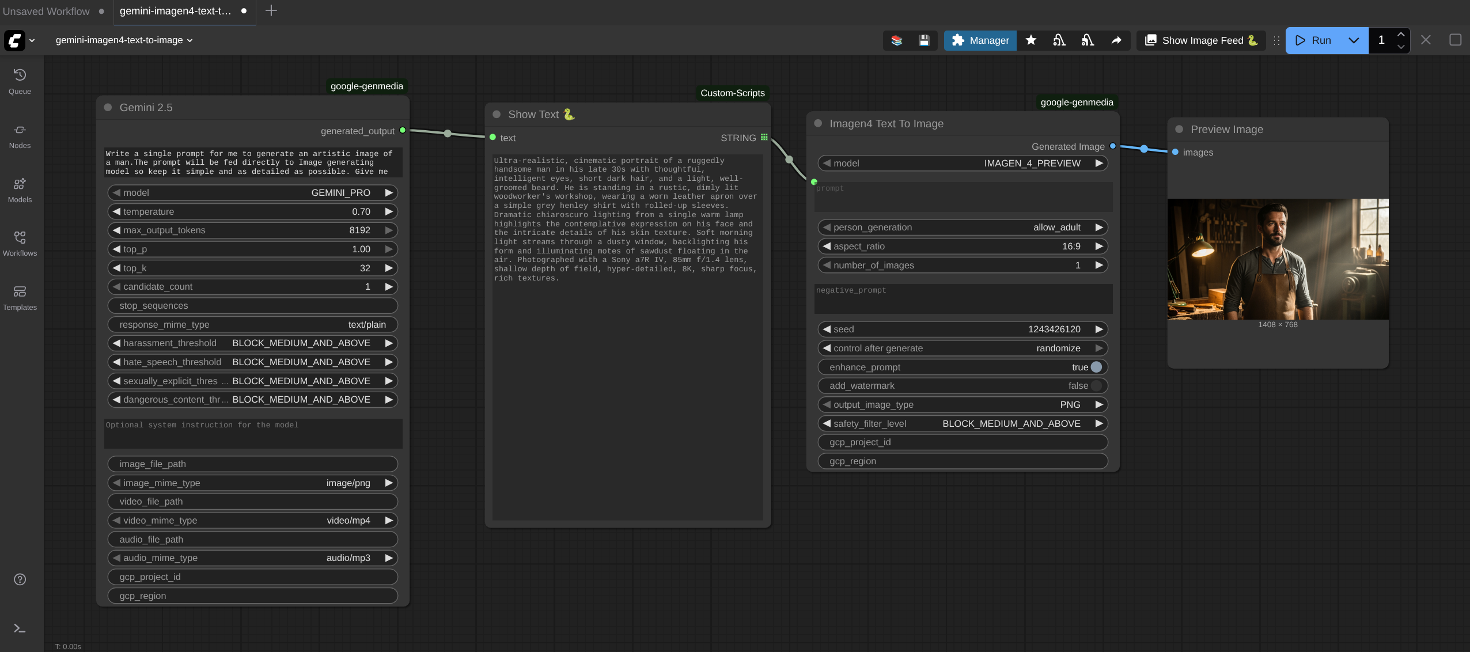Click the generated man preview thumbnail
The image size is (1470, 652).
point(1278,259)
